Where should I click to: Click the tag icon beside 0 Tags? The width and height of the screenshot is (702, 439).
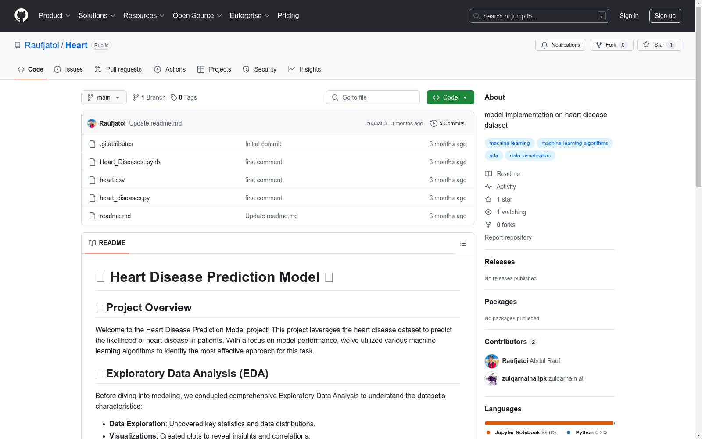(x=174, y=97)
